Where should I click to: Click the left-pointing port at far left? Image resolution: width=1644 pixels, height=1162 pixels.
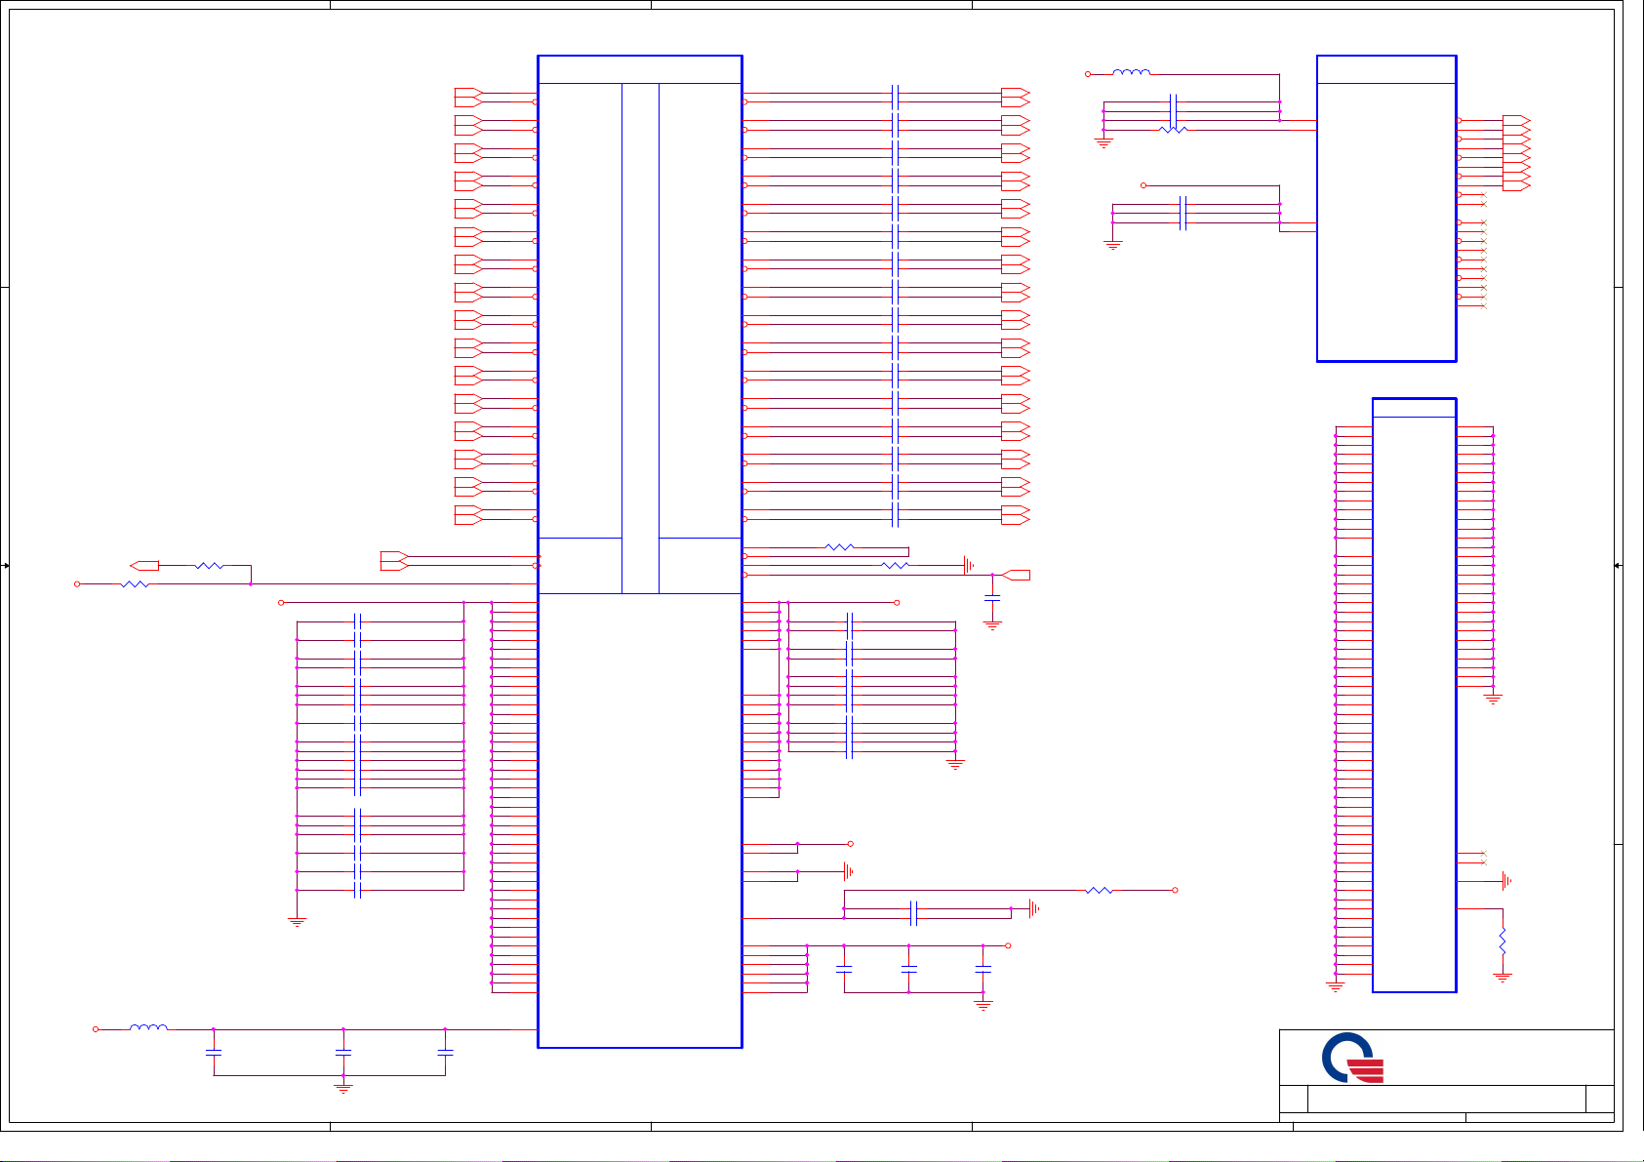(x=144, y=566)
